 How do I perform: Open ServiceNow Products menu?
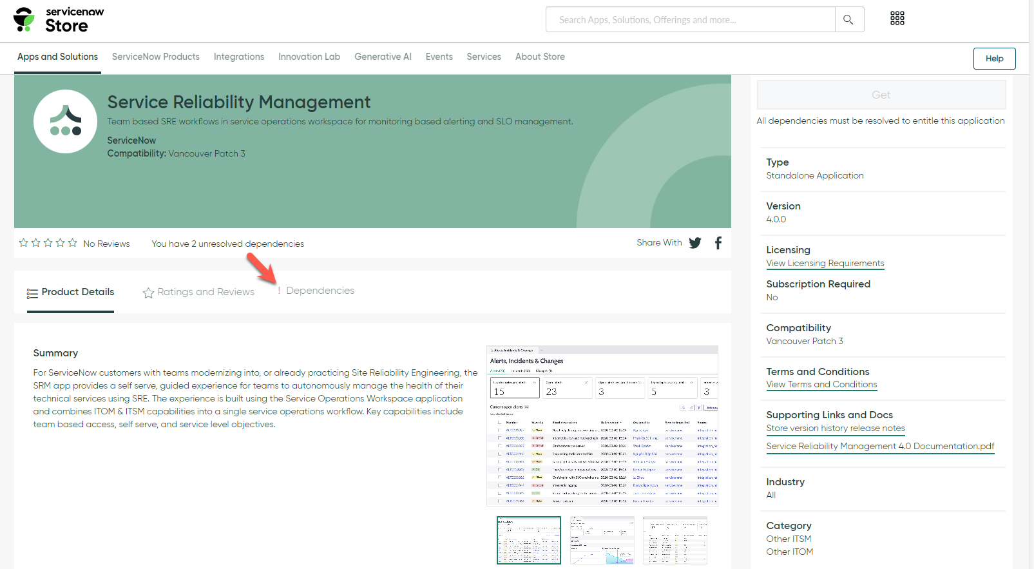point(156,57)
